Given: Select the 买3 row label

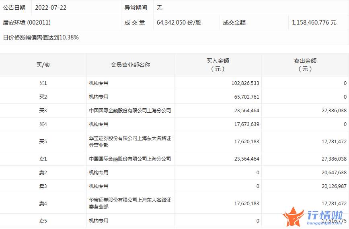Looking at the screenshot, I should click(x=43, y=111).
